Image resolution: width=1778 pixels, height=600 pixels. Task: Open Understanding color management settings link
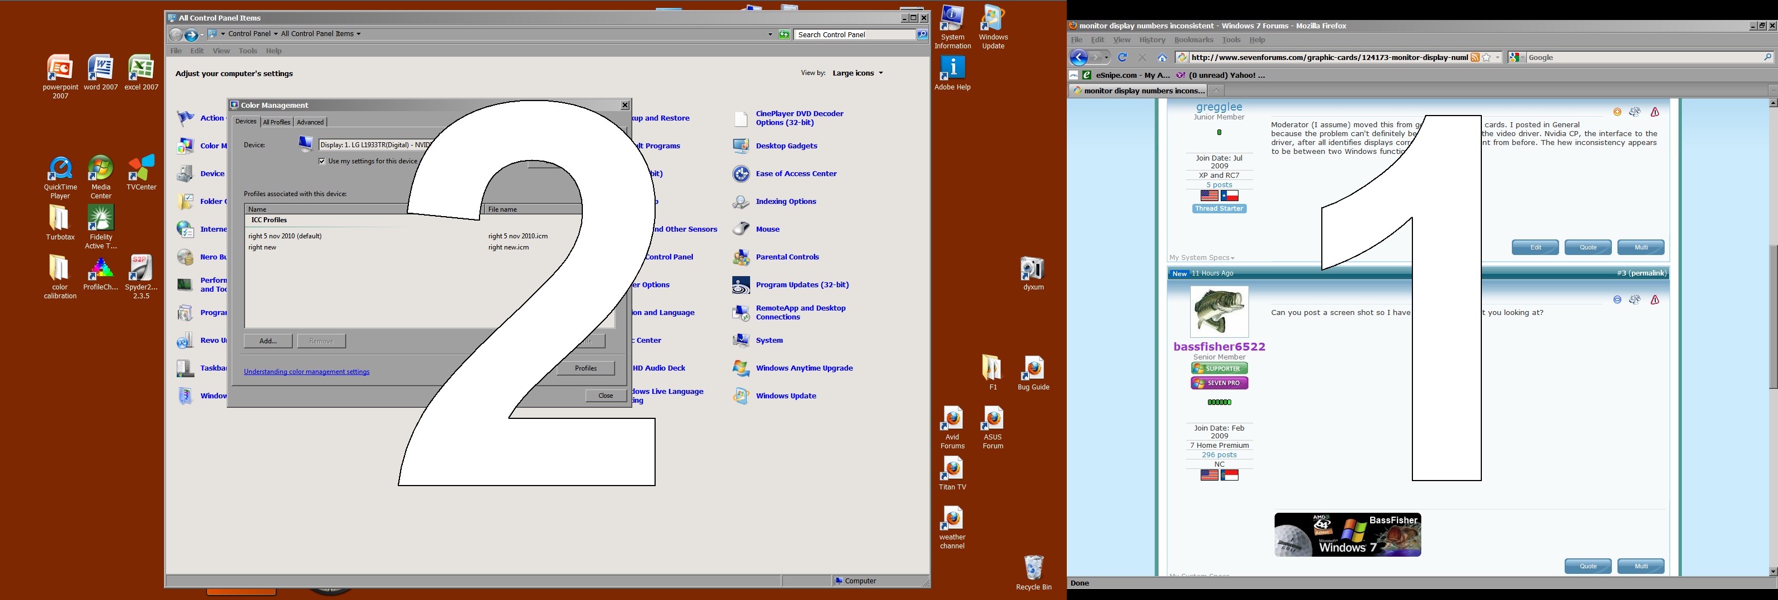[307, 372]
